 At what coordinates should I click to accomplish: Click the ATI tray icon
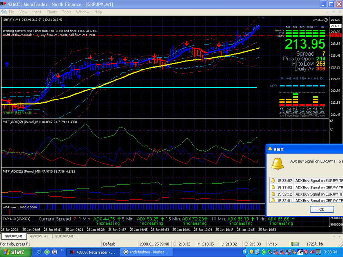click(x=312, y=252)
